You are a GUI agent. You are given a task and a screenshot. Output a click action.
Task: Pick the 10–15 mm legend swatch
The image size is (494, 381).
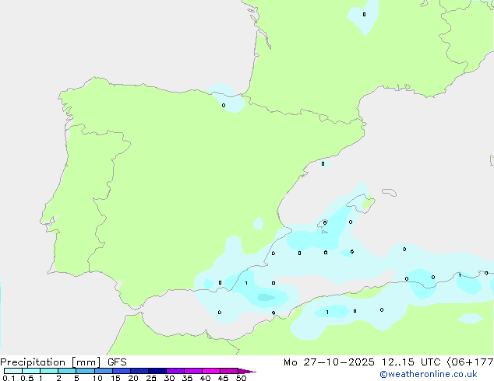pos(104,371)
